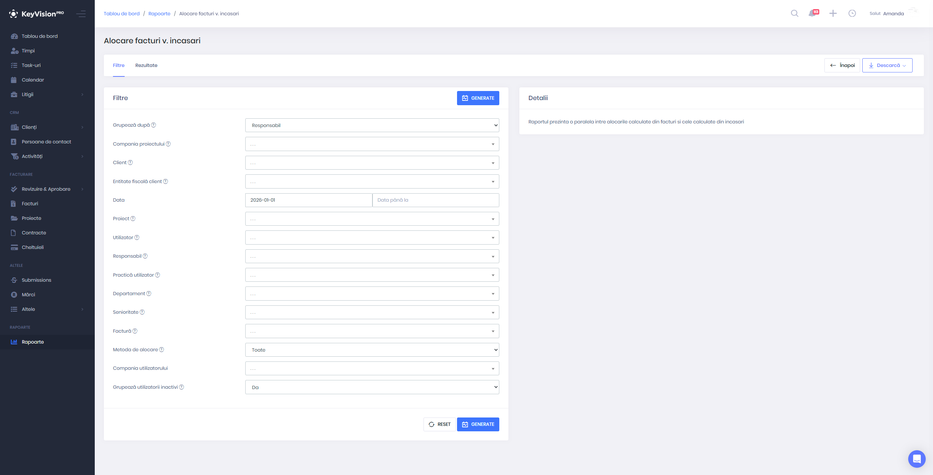This screenshot has width=933, height=475.
Task: Click the Înapoi back button
Action: [842, 66]
